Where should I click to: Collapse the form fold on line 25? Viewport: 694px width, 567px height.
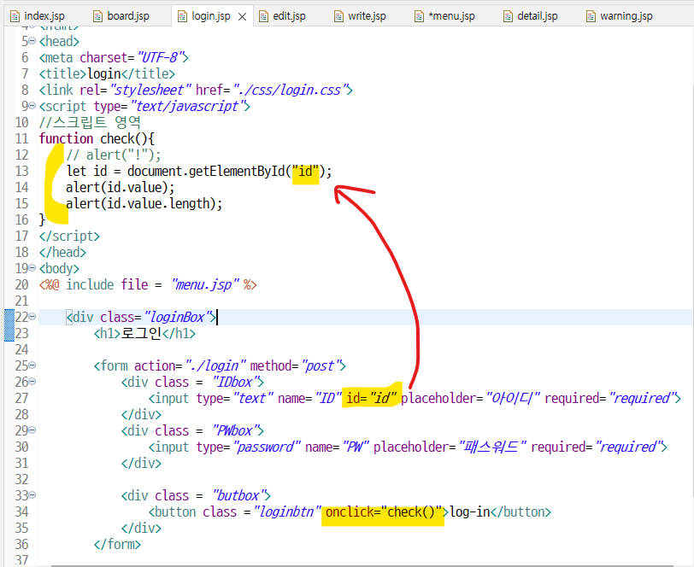32,365
